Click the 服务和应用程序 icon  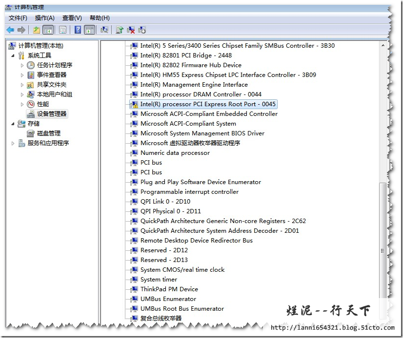[21, 143]
